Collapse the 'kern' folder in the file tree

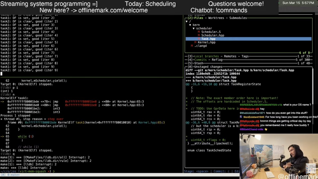190,25
